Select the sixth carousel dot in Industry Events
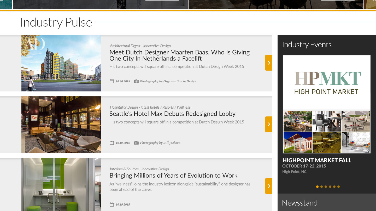The height and width of the screenshot is (211, 376). (x=338, y=187)
